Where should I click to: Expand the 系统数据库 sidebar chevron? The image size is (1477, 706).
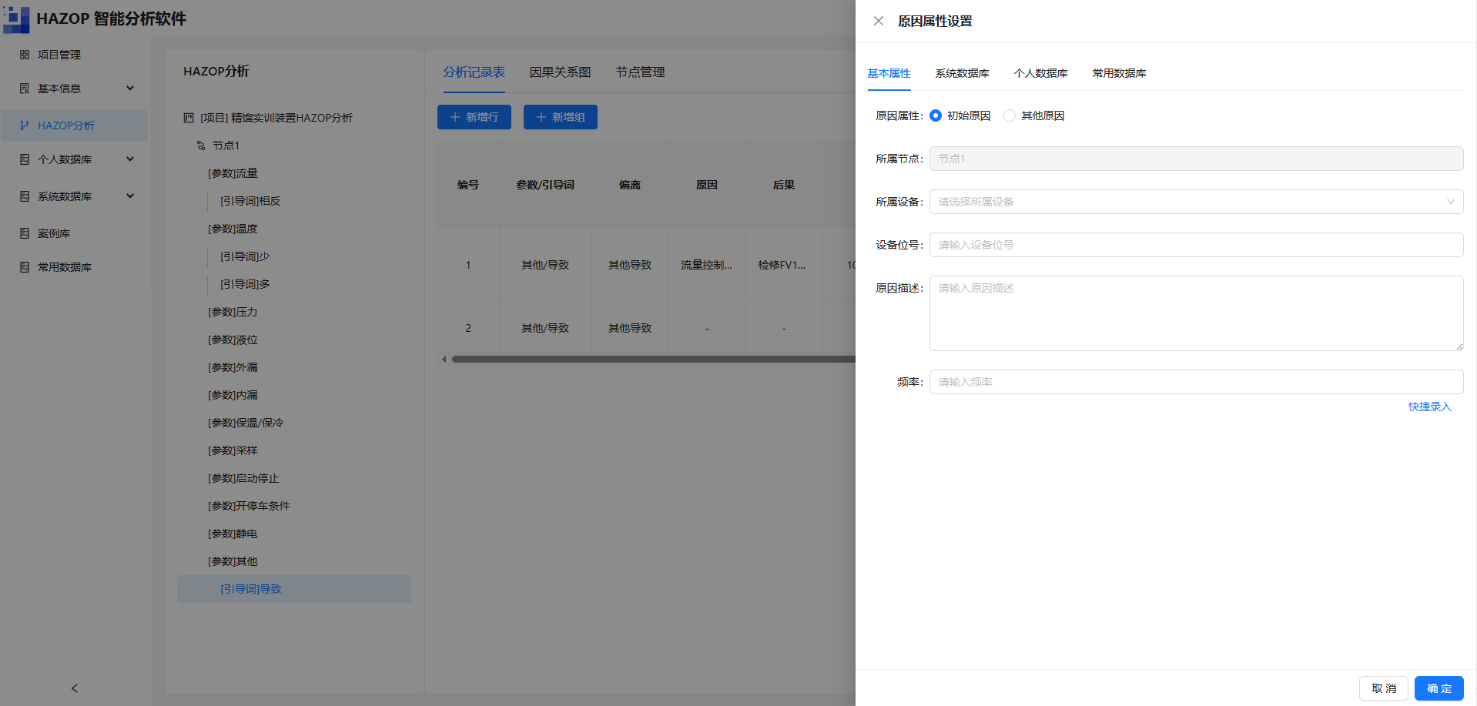pyautogui.click(x=130, y=196)
